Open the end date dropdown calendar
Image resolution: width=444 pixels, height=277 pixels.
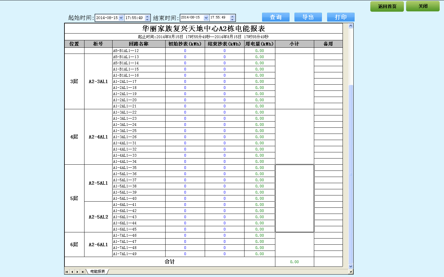pos(206,18)
